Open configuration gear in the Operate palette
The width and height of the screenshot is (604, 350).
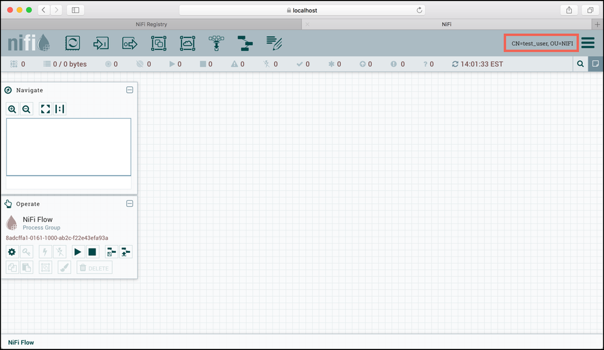(12, 252)
